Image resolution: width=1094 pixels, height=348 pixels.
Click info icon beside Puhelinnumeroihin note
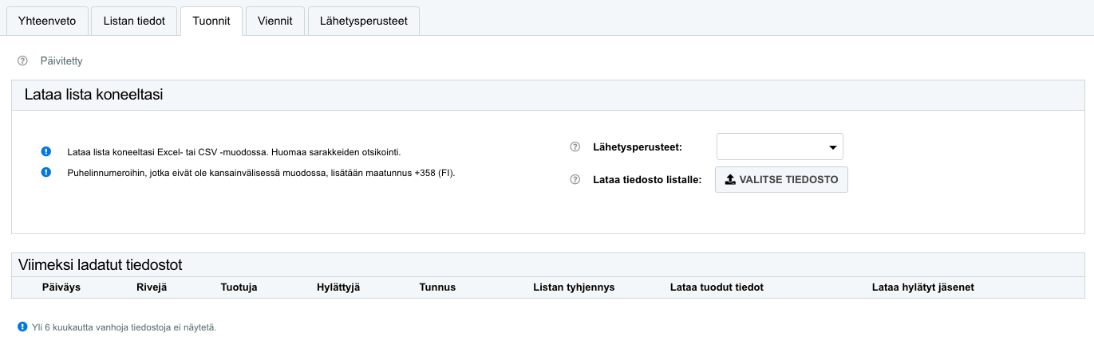point(46,172)
